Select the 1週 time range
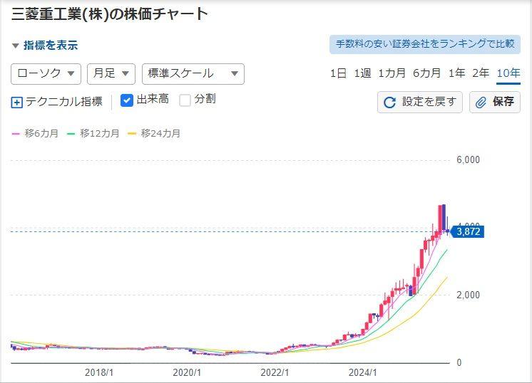532x383 pixels. [x=362, y=73]
